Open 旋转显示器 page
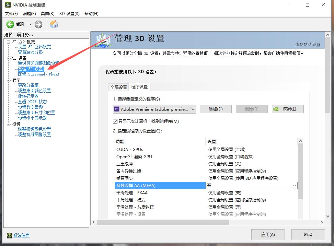Screen dimensions: 334x246 [28, 96]
